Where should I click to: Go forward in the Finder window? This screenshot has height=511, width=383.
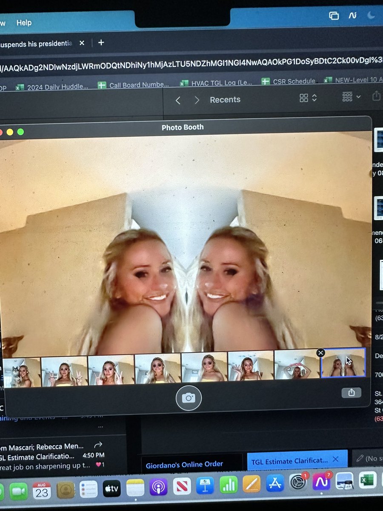click(x=197, y=100)
